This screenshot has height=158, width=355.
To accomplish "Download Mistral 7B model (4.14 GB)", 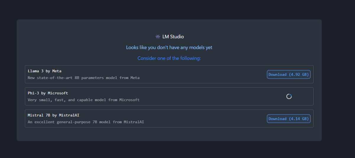I will pyautogui.click(x=289, y=119).
